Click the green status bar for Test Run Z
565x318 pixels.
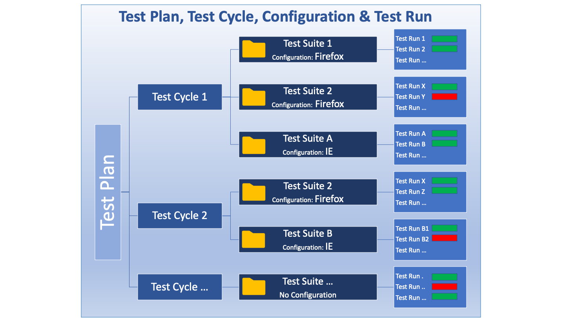pos(445,191)
